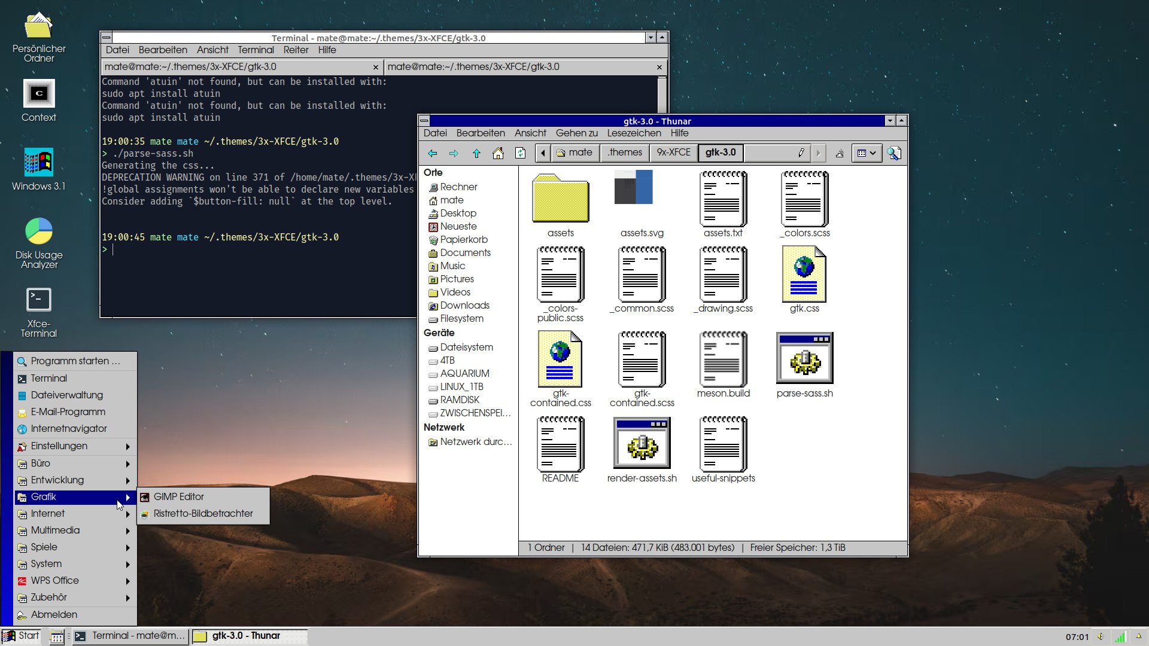Click the clock showing 07:01
Screen dimensions: 1149x646
point(1077,637)
